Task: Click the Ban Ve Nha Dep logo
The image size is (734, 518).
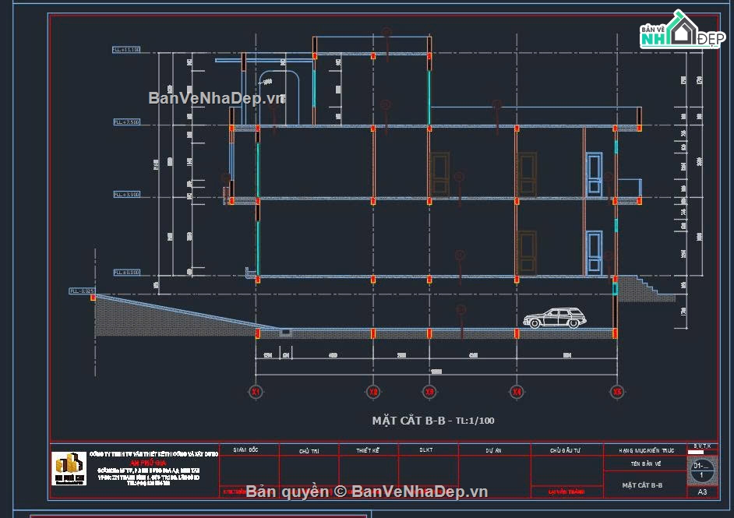Action: [682, 30]
